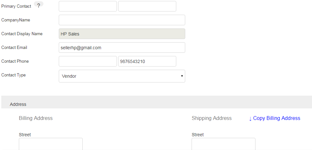
Task: Click the Shipping Address heading
Action: pyautogui.click(x=211, y=118)
